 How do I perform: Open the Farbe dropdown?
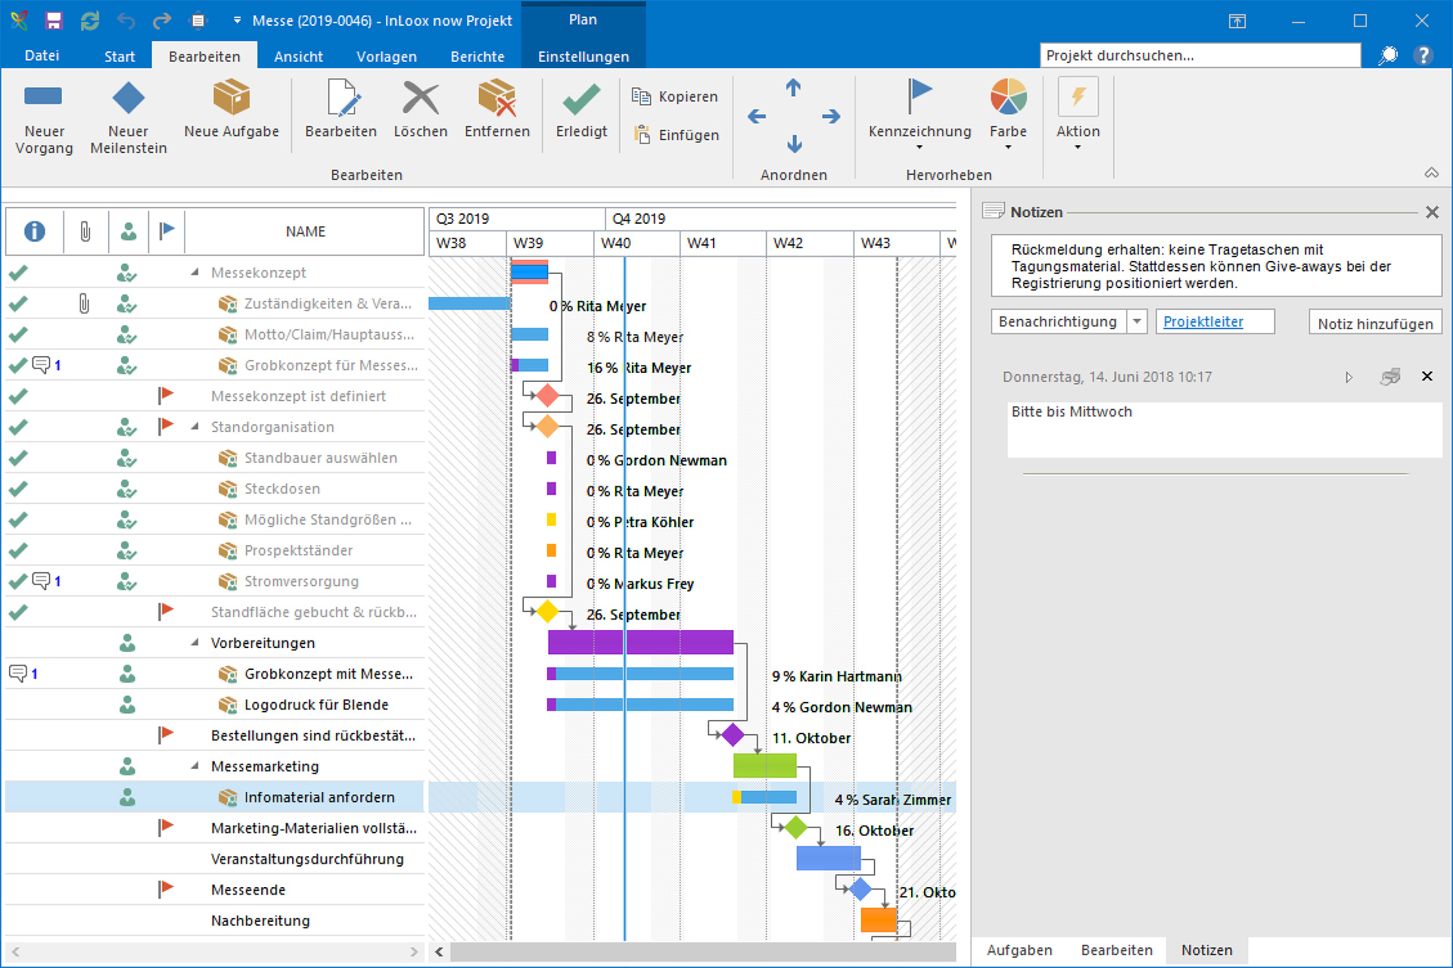pyautogui.click(x=1008, y=147)
